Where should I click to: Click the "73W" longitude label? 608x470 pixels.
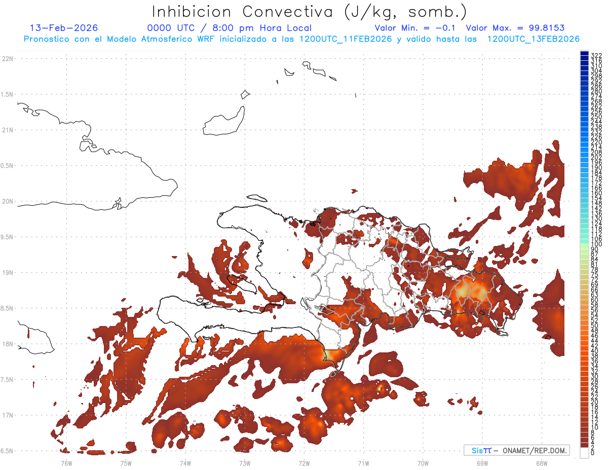pyautogui.click(x=245, y=463)
